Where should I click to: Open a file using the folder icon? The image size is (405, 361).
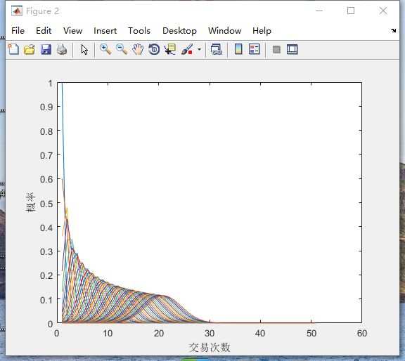(30, 49)
